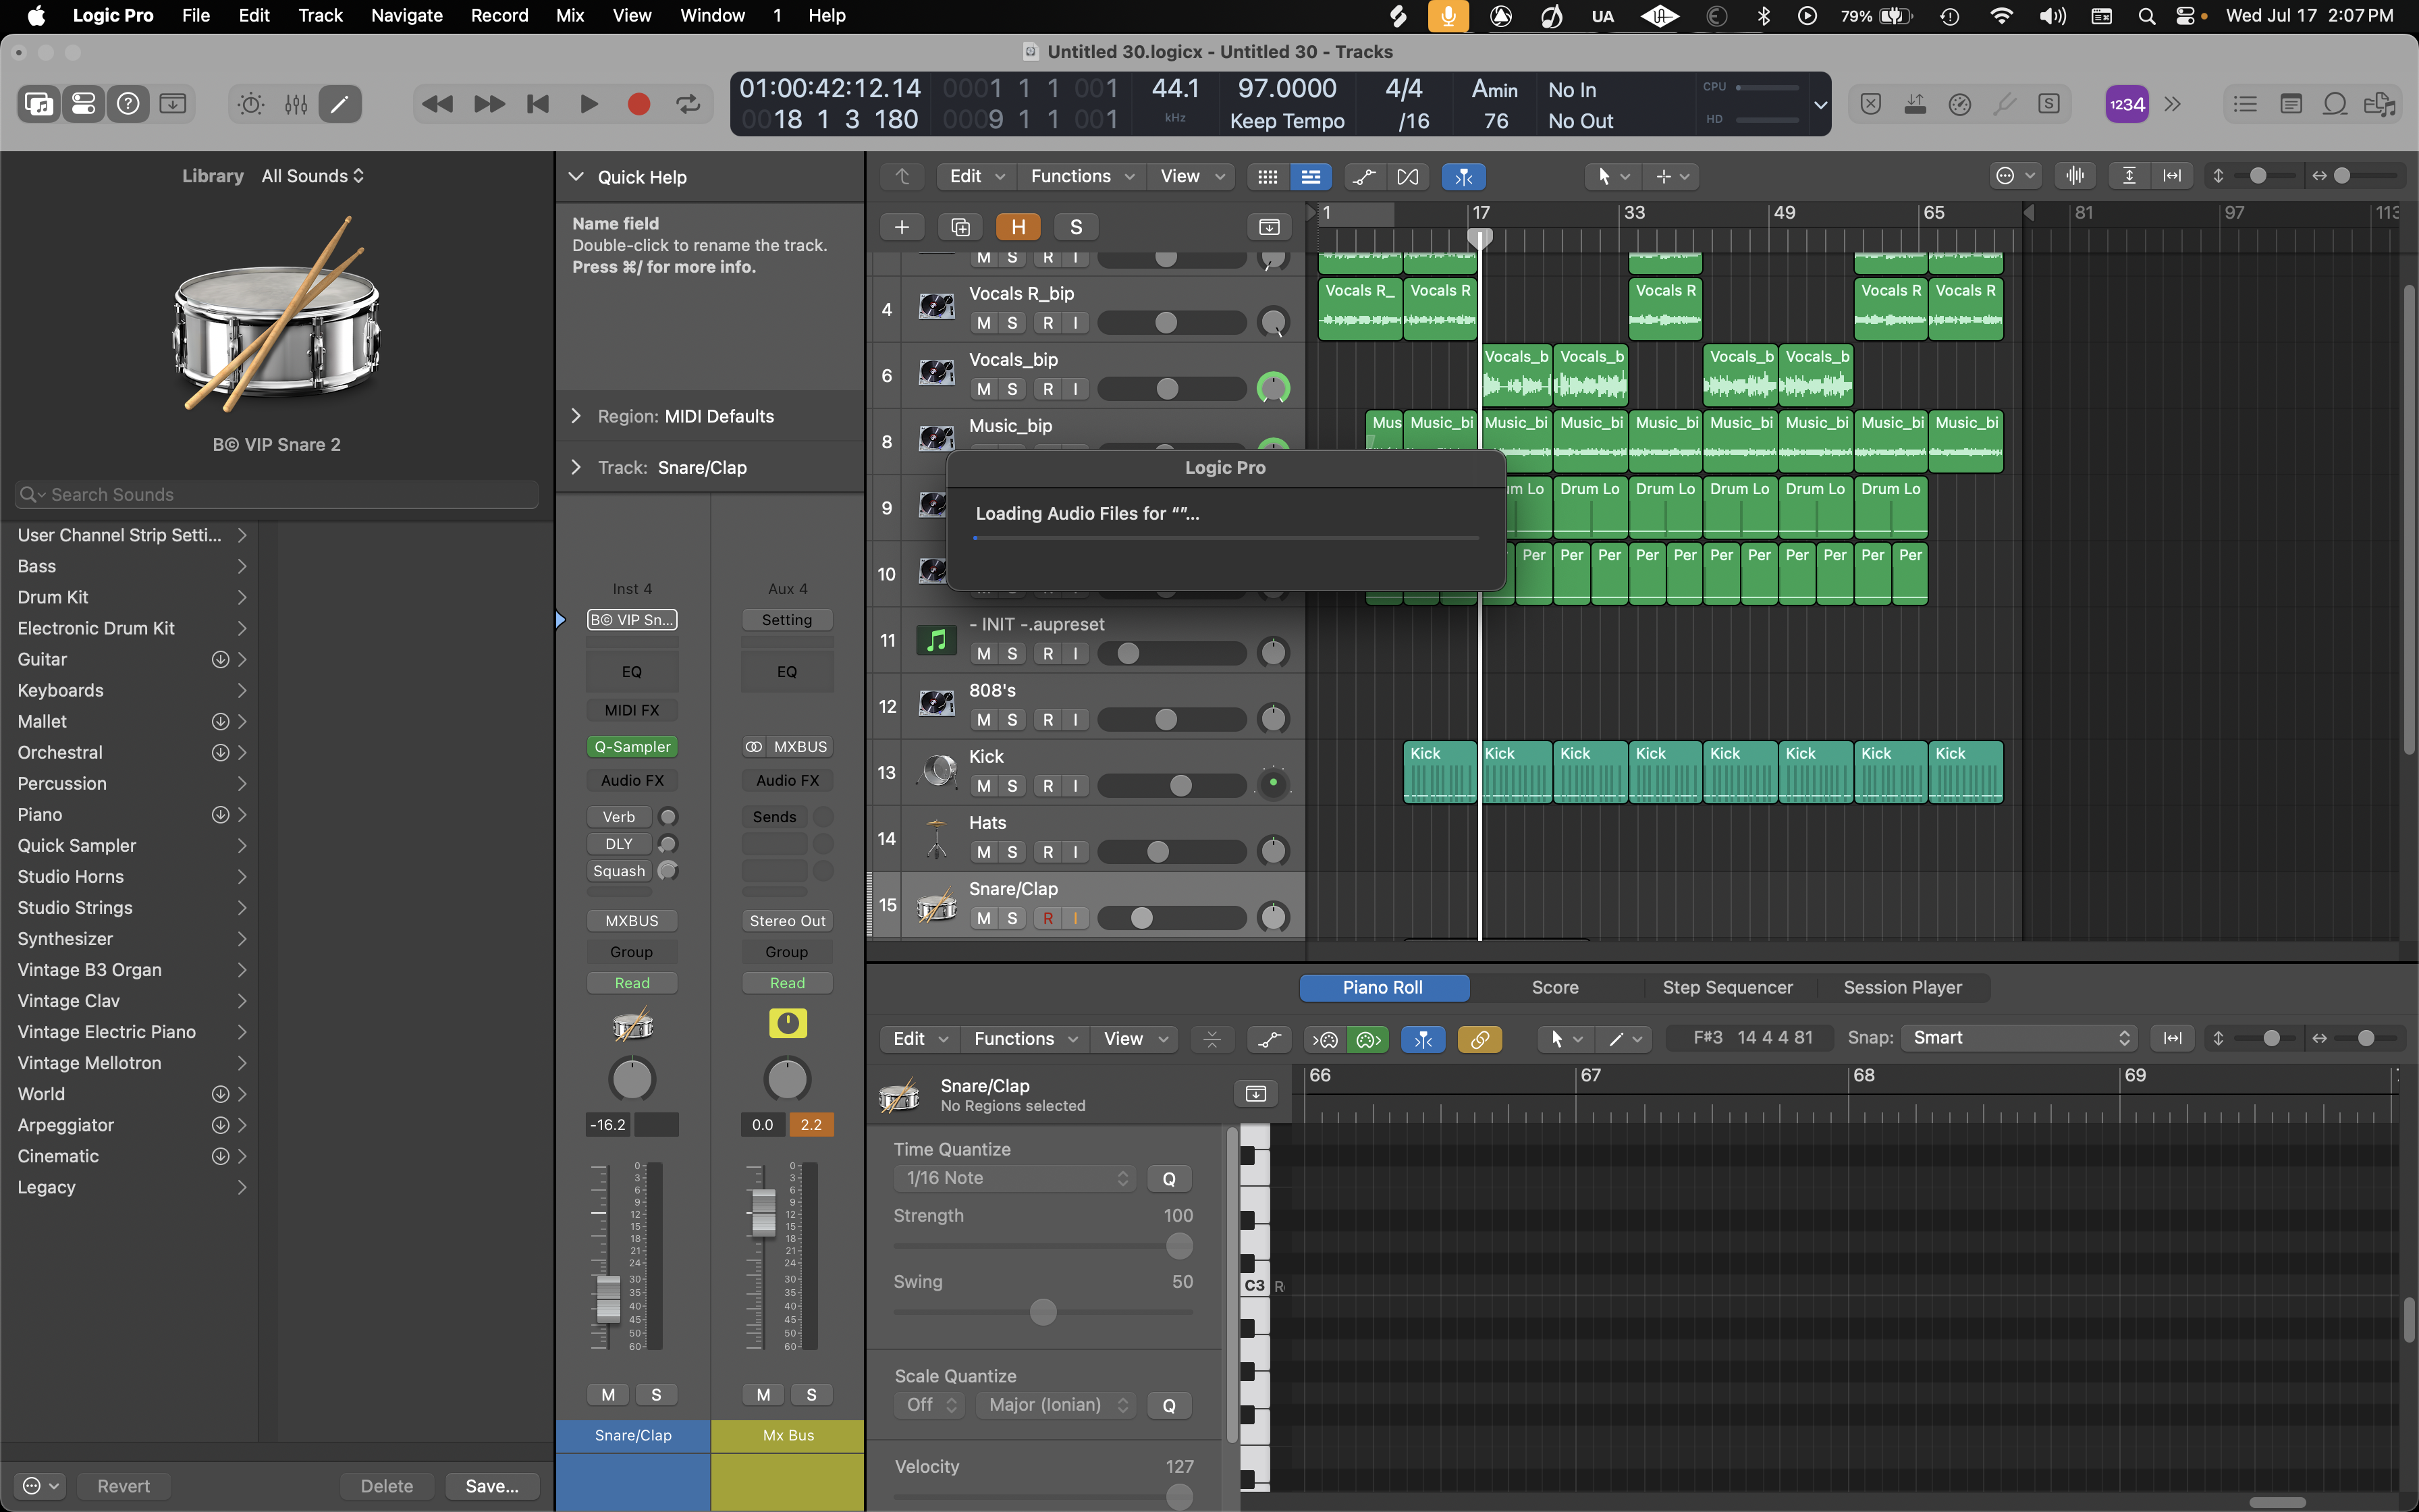The image size is (2419, 1512).
Task: Open the Loop Browser icon
Action: [x=2335, y=104]
